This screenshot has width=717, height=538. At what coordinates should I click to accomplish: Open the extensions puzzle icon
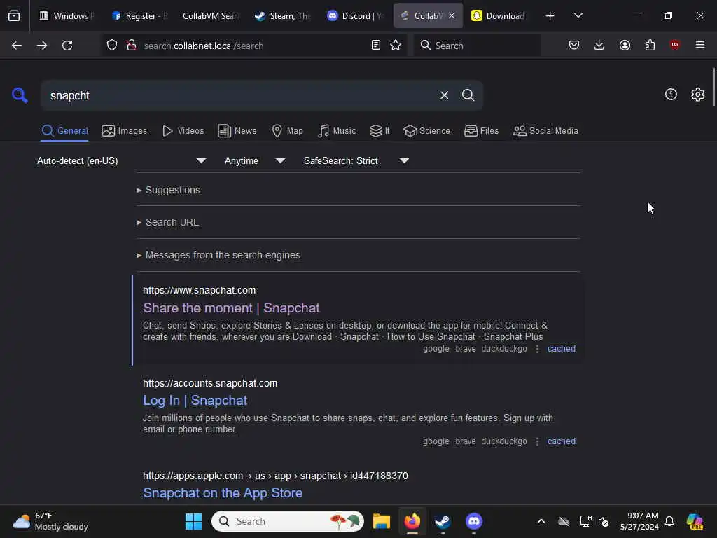650,46
